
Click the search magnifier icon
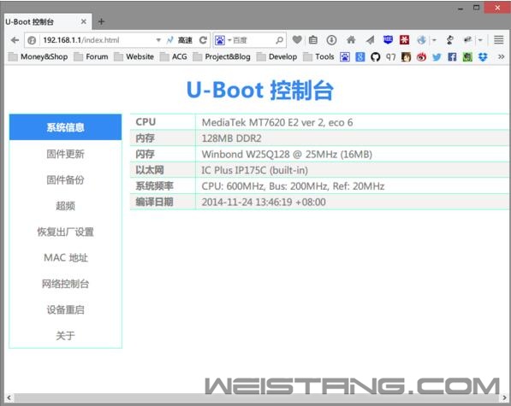coord(279,40)
